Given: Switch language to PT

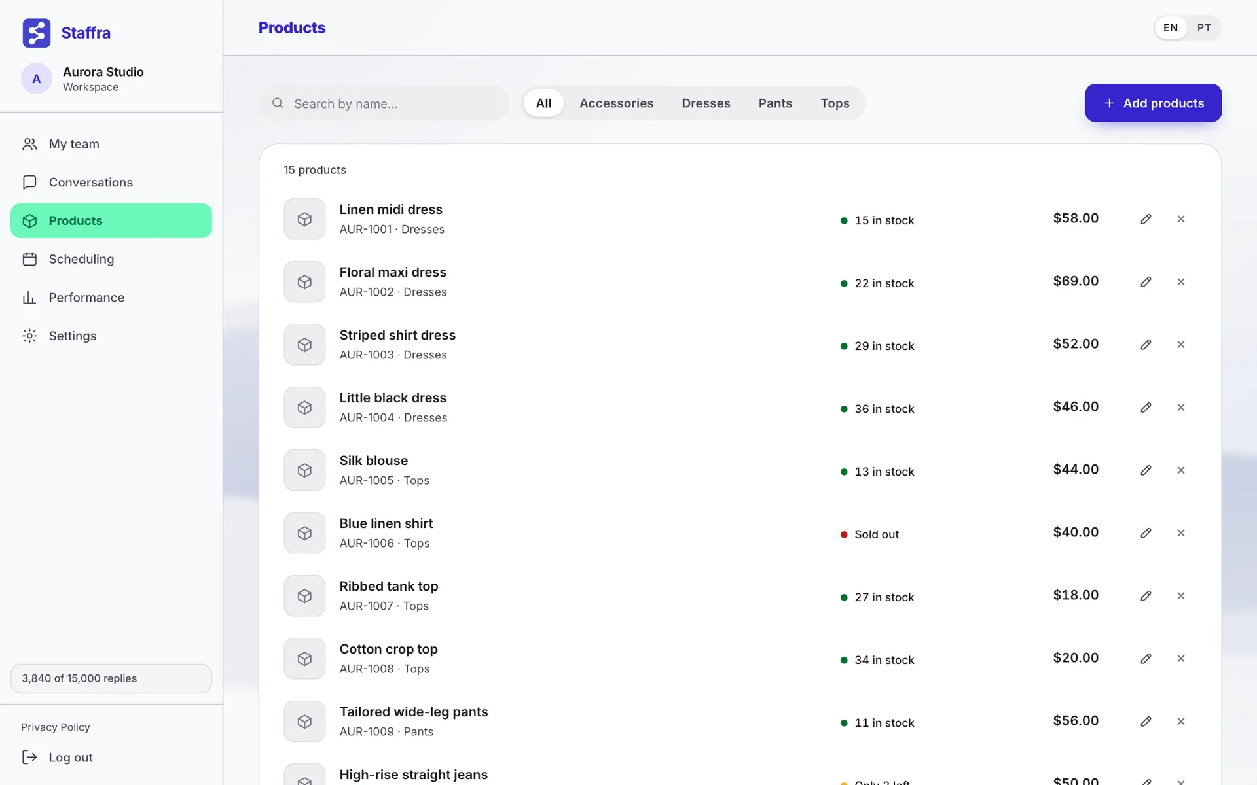Looking at the screenshot, I should pos(1204,28).
